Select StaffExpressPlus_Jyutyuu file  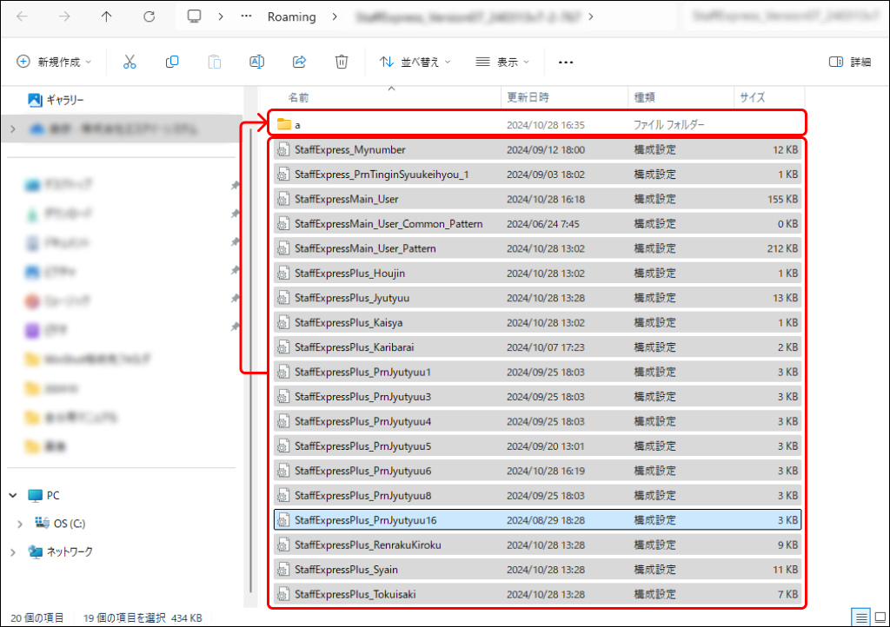coord(537,298)
